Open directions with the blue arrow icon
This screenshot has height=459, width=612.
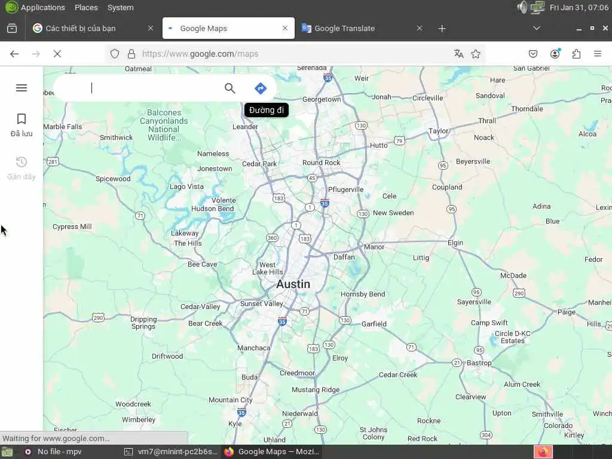tap(261, 88)
